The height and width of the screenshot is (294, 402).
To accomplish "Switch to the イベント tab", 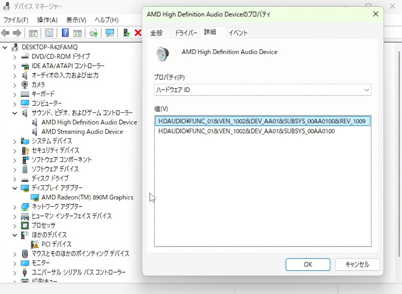I will (x=238, y=33).
